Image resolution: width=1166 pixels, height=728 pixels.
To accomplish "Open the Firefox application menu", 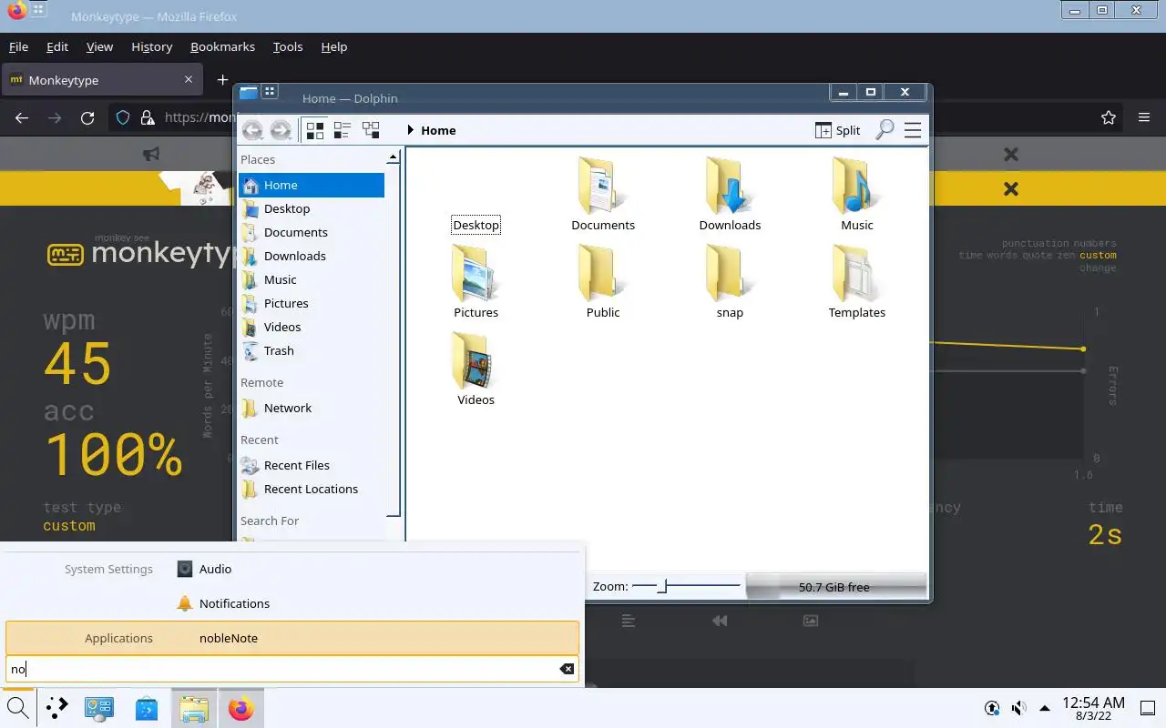I will tap(1144, 117).
